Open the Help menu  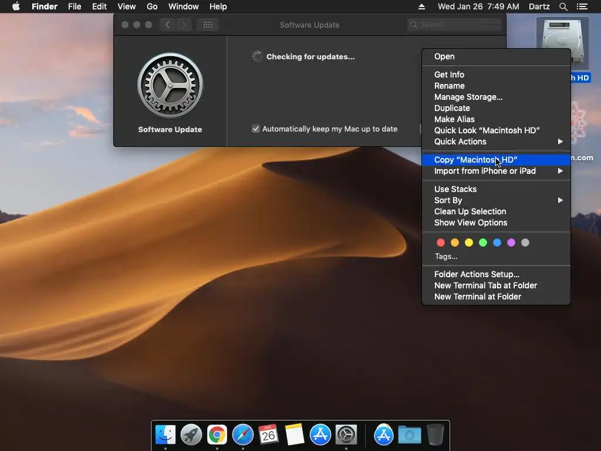click(x=218, y=6)
